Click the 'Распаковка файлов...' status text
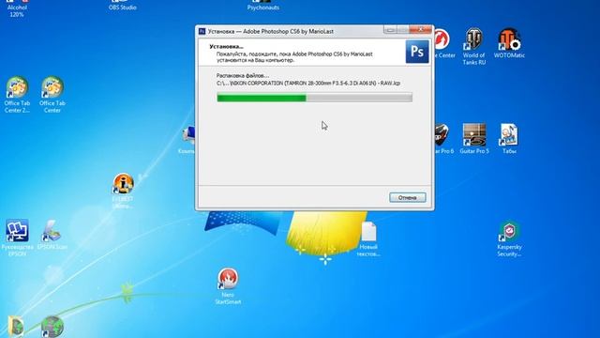The width and height of the screenshot is (600, 338). coord(243,75)
